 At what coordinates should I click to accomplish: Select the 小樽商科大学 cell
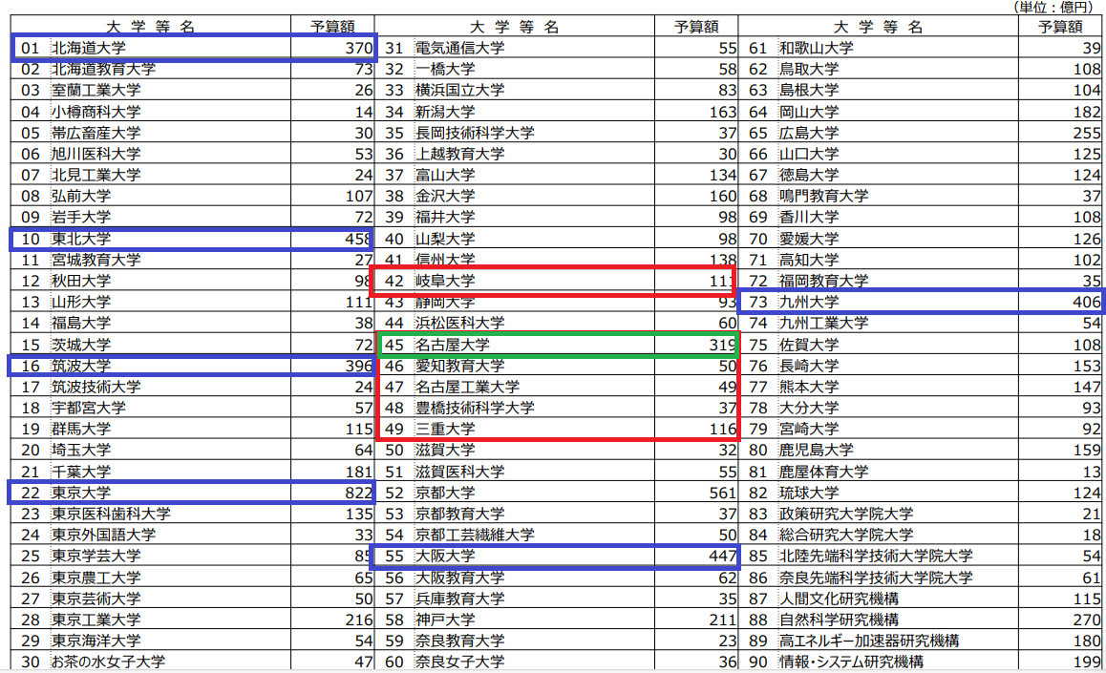96,112
